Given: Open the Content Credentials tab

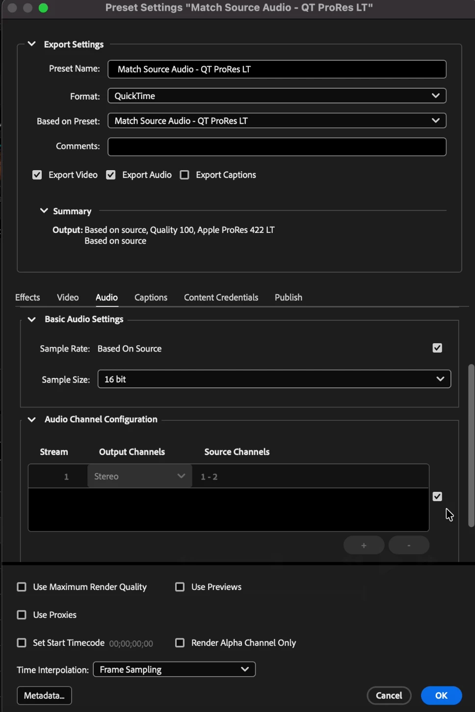Looking at the screenshot, I should (x=221, y=297).
